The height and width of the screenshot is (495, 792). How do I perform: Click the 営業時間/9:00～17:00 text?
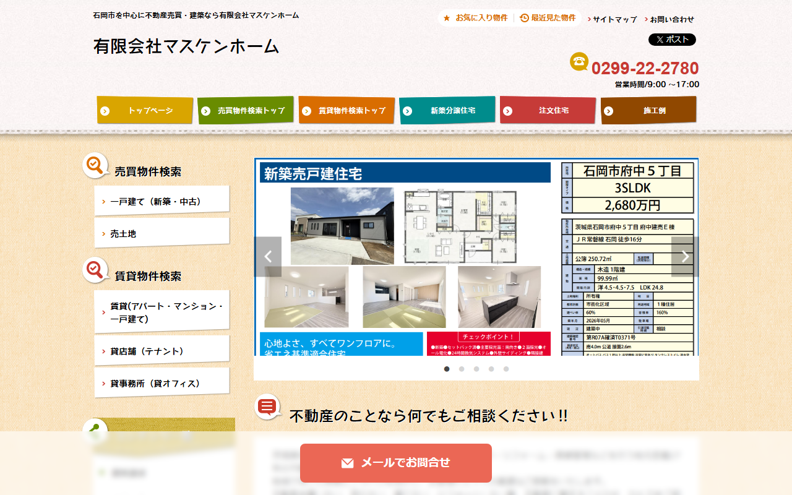(x=657, y=84)
